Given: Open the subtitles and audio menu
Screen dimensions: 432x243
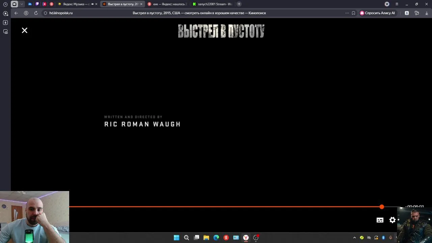Looking at the screenshot, I should tap(380, 220).
